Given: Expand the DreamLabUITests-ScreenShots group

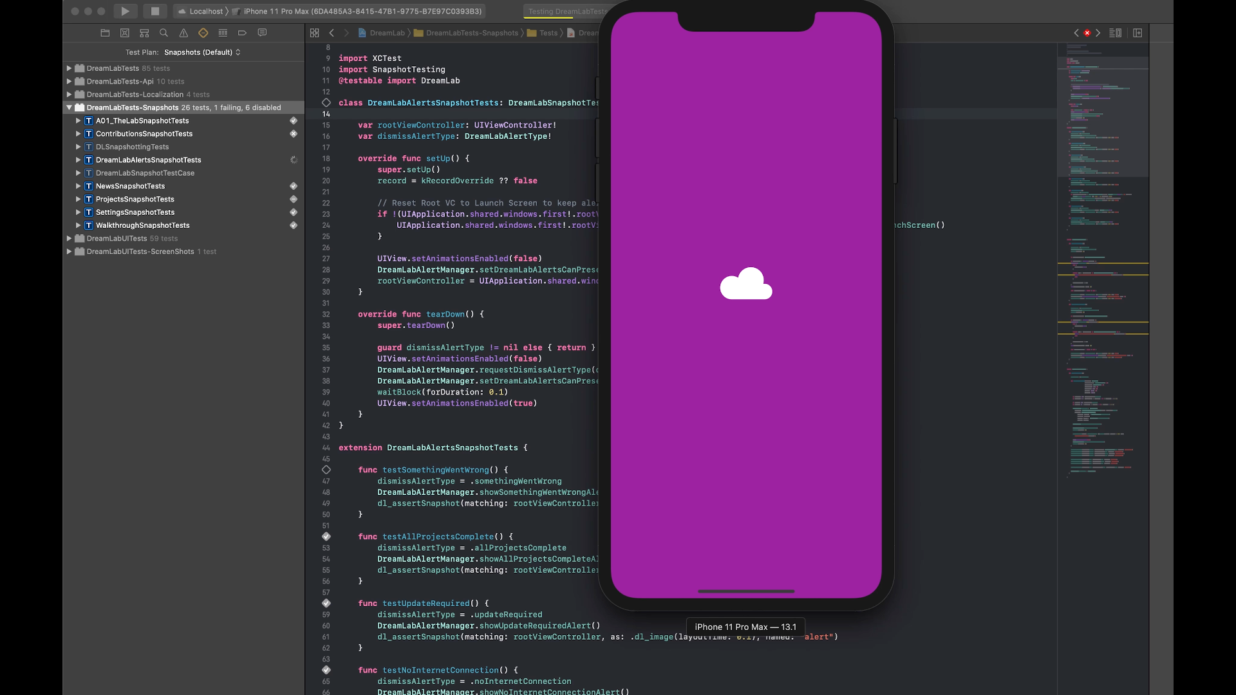Looking at the screenshot, I should coord(69,252).
